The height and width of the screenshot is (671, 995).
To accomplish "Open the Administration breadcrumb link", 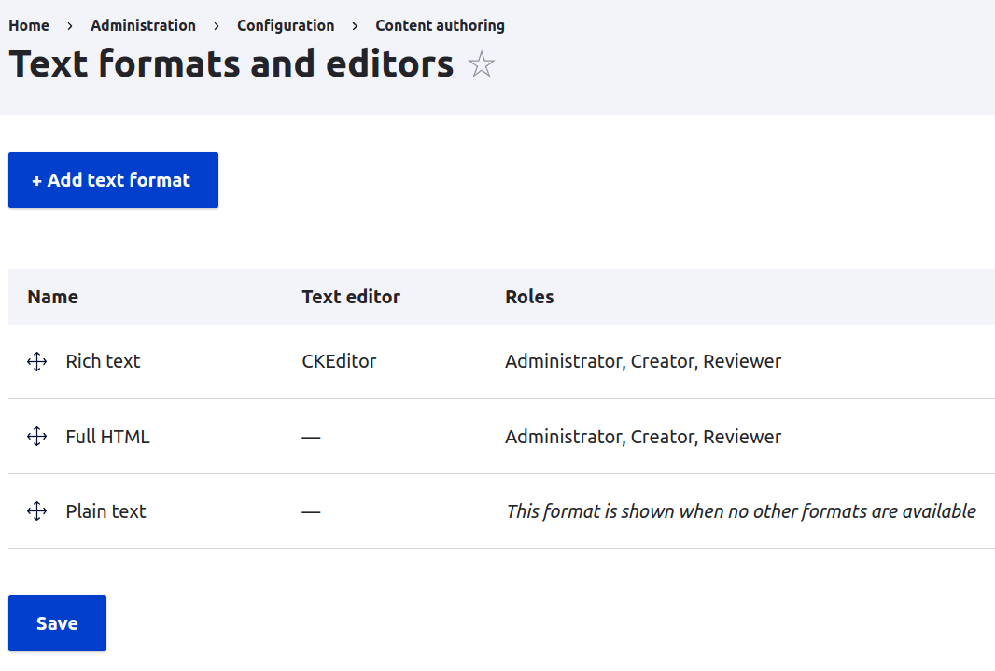I will (143, 25).
